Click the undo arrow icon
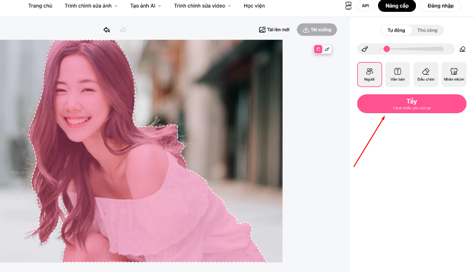 tap(107, 30)
